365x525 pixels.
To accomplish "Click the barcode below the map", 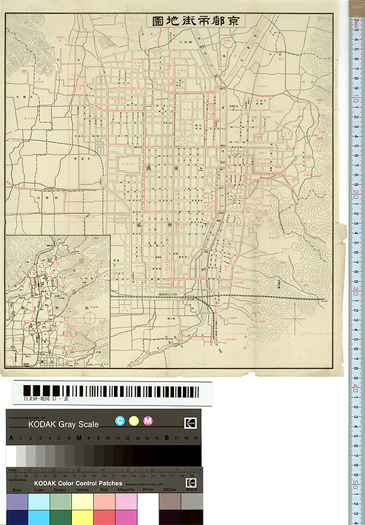I will coord(111,392).
